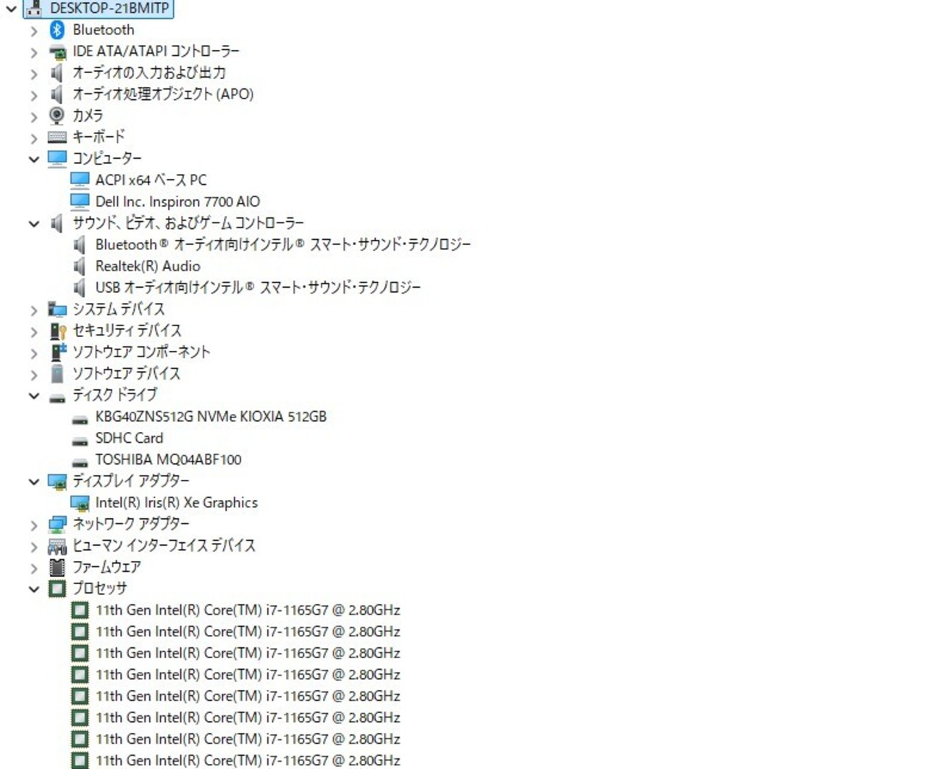Select the システム デバイス folder icon
Viewport: 927px width, 769px height.
(x=57, y=309)
